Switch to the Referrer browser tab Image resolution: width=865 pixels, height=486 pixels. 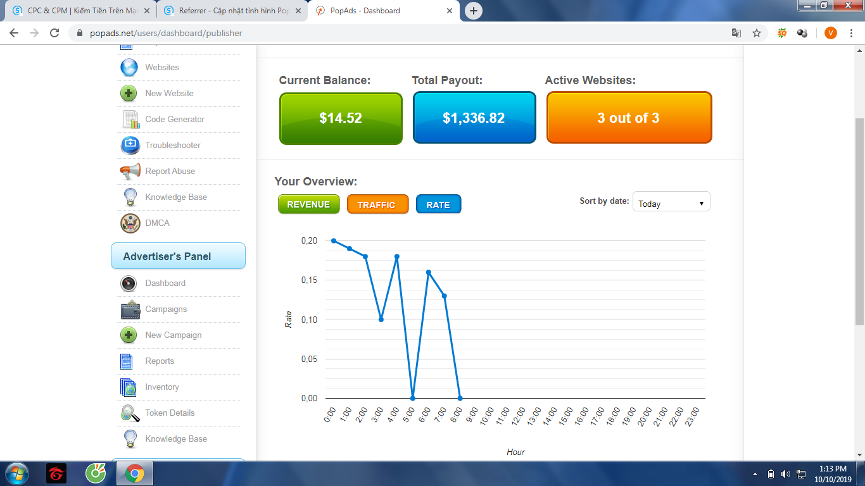[233, 11]
